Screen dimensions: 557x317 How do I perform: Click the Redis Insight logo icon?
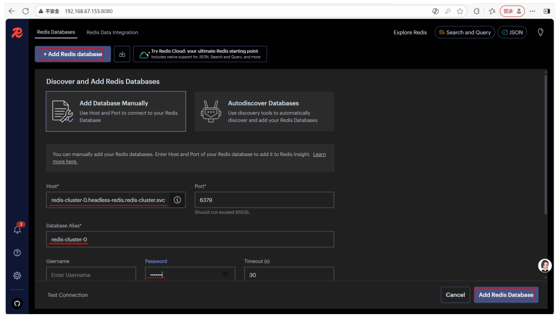[17, 32]
